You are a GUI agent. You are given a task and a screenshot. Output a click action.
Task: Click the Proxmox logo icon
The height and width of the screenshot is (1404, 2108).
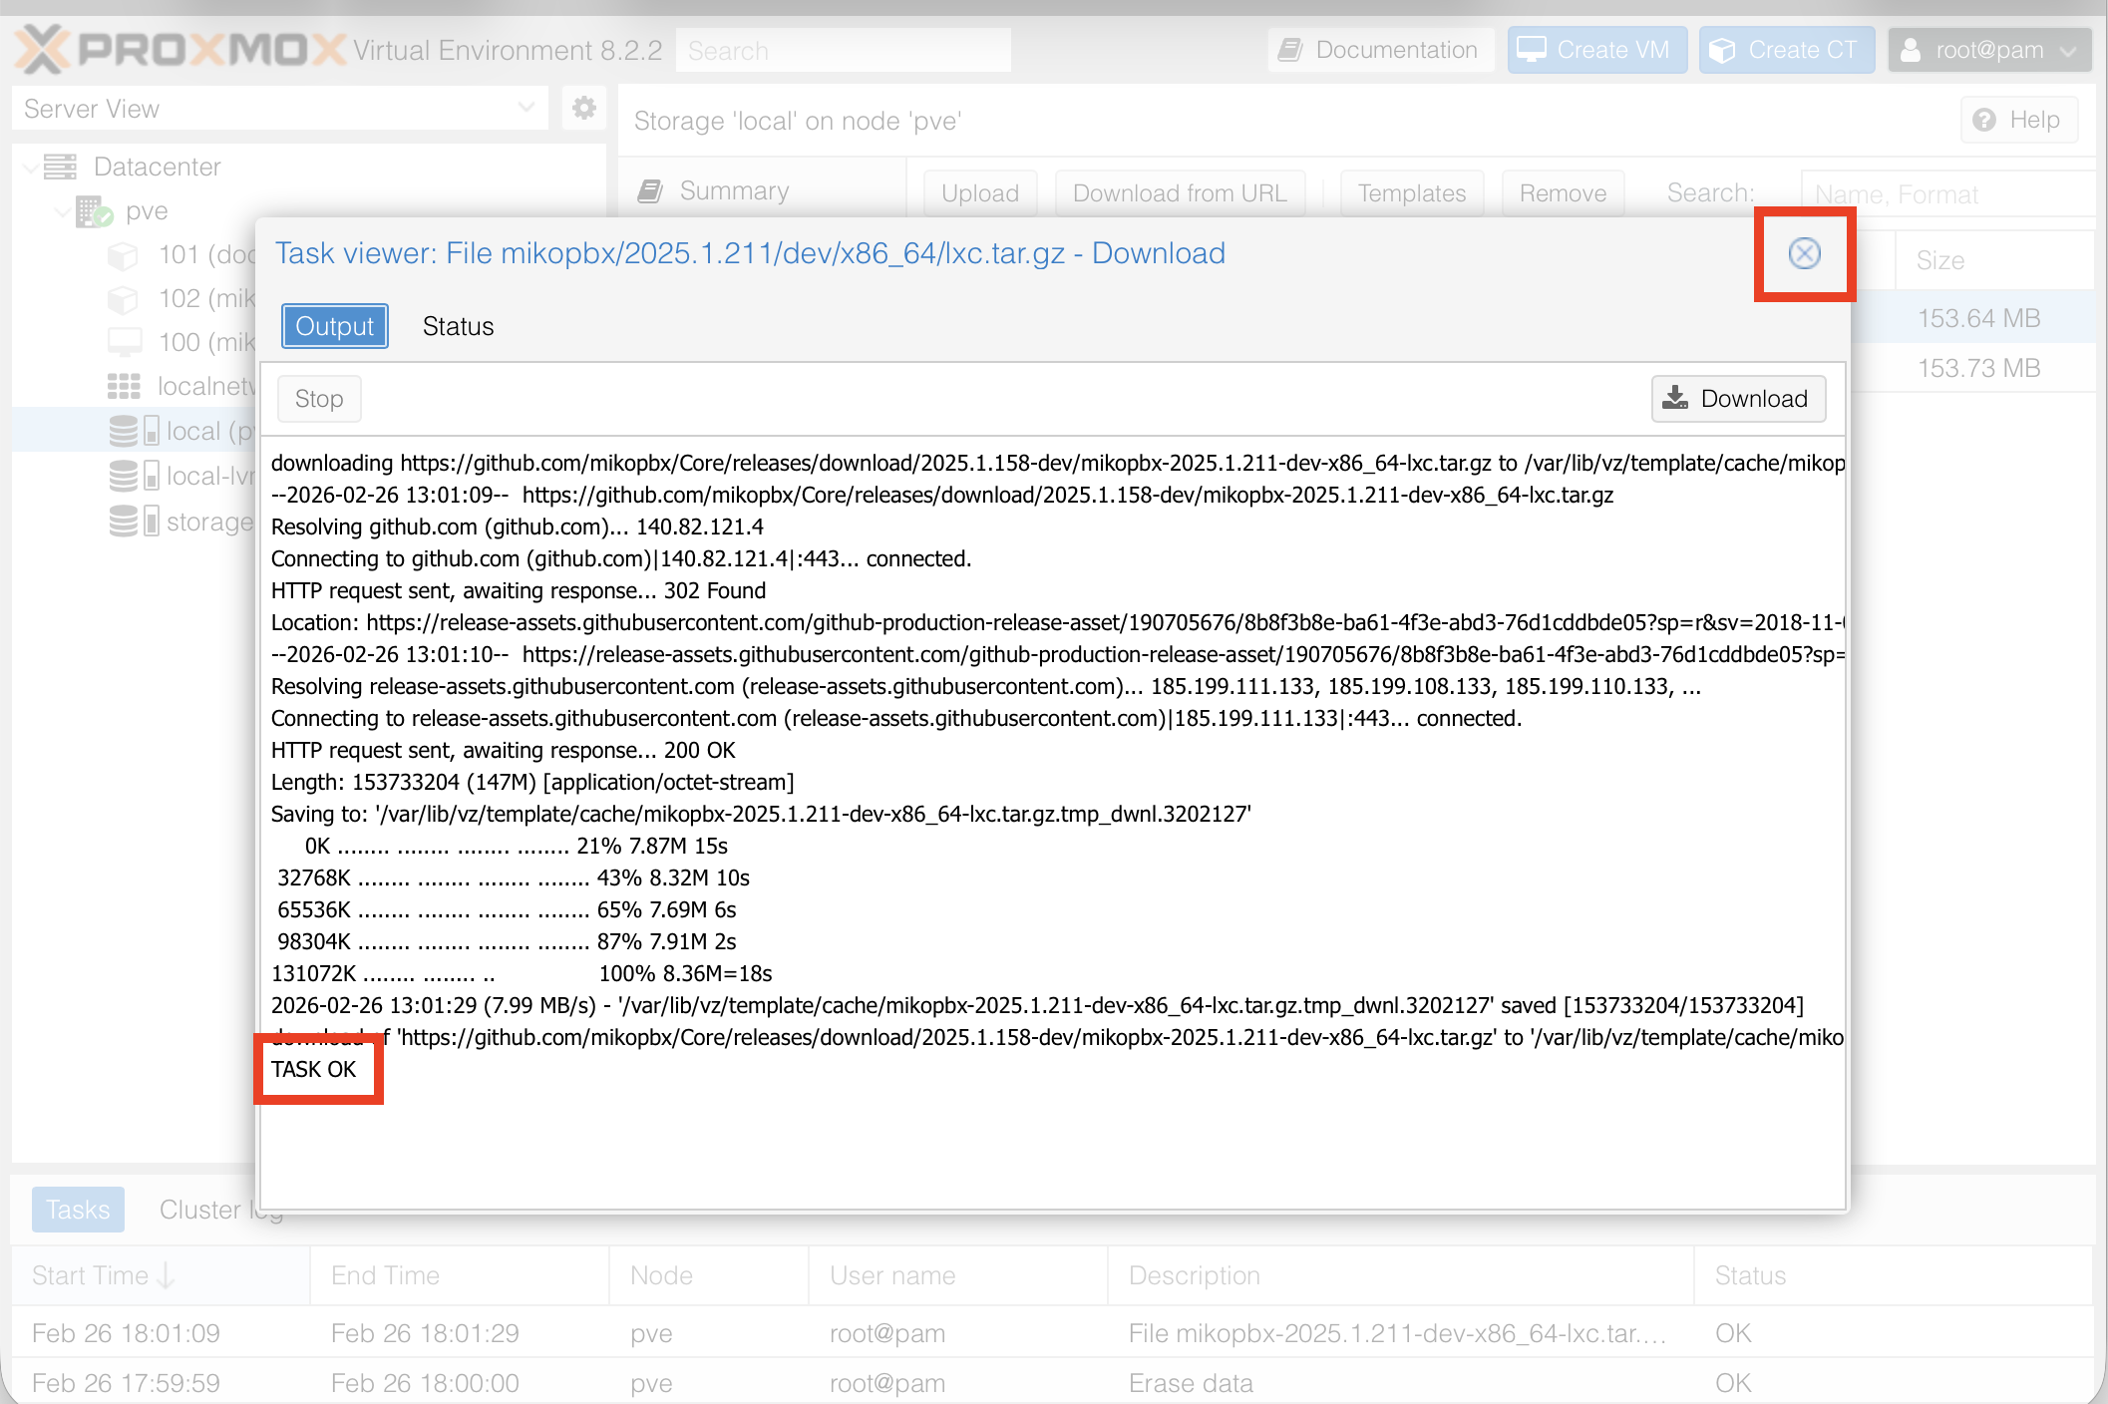pyautogui.click(x=42, y=49)
